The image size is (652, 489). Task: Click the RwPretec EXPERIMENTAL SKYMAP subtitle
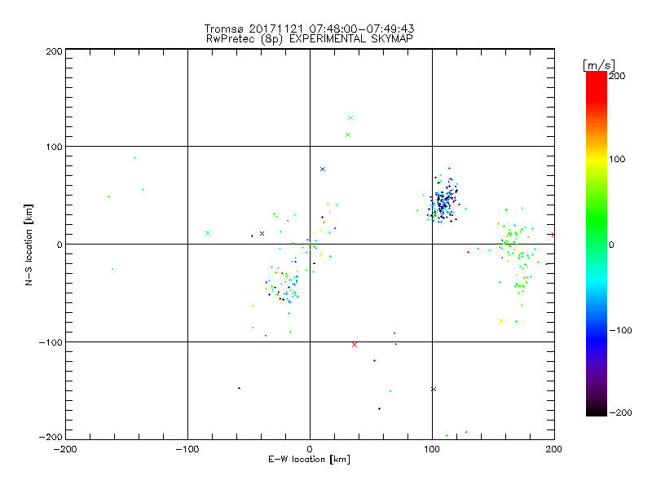tap(310, 39)
